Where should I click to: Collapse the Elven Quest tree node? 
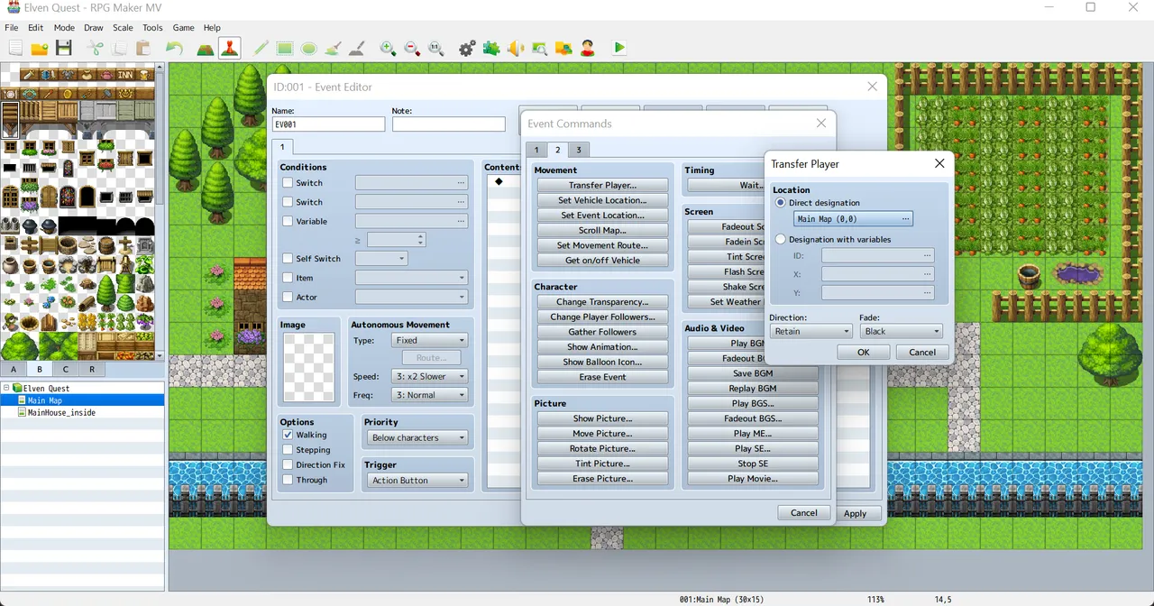(6, 389)
